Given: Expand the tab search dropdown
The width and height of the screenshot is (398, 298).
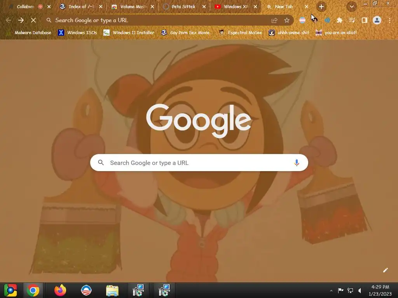Looking at the screenshot, I should pos(351,7).
